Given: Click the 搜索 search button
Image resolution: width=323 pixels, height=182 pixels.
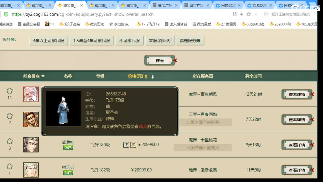Looking at the screenshot, I should (x=160, y=61).
